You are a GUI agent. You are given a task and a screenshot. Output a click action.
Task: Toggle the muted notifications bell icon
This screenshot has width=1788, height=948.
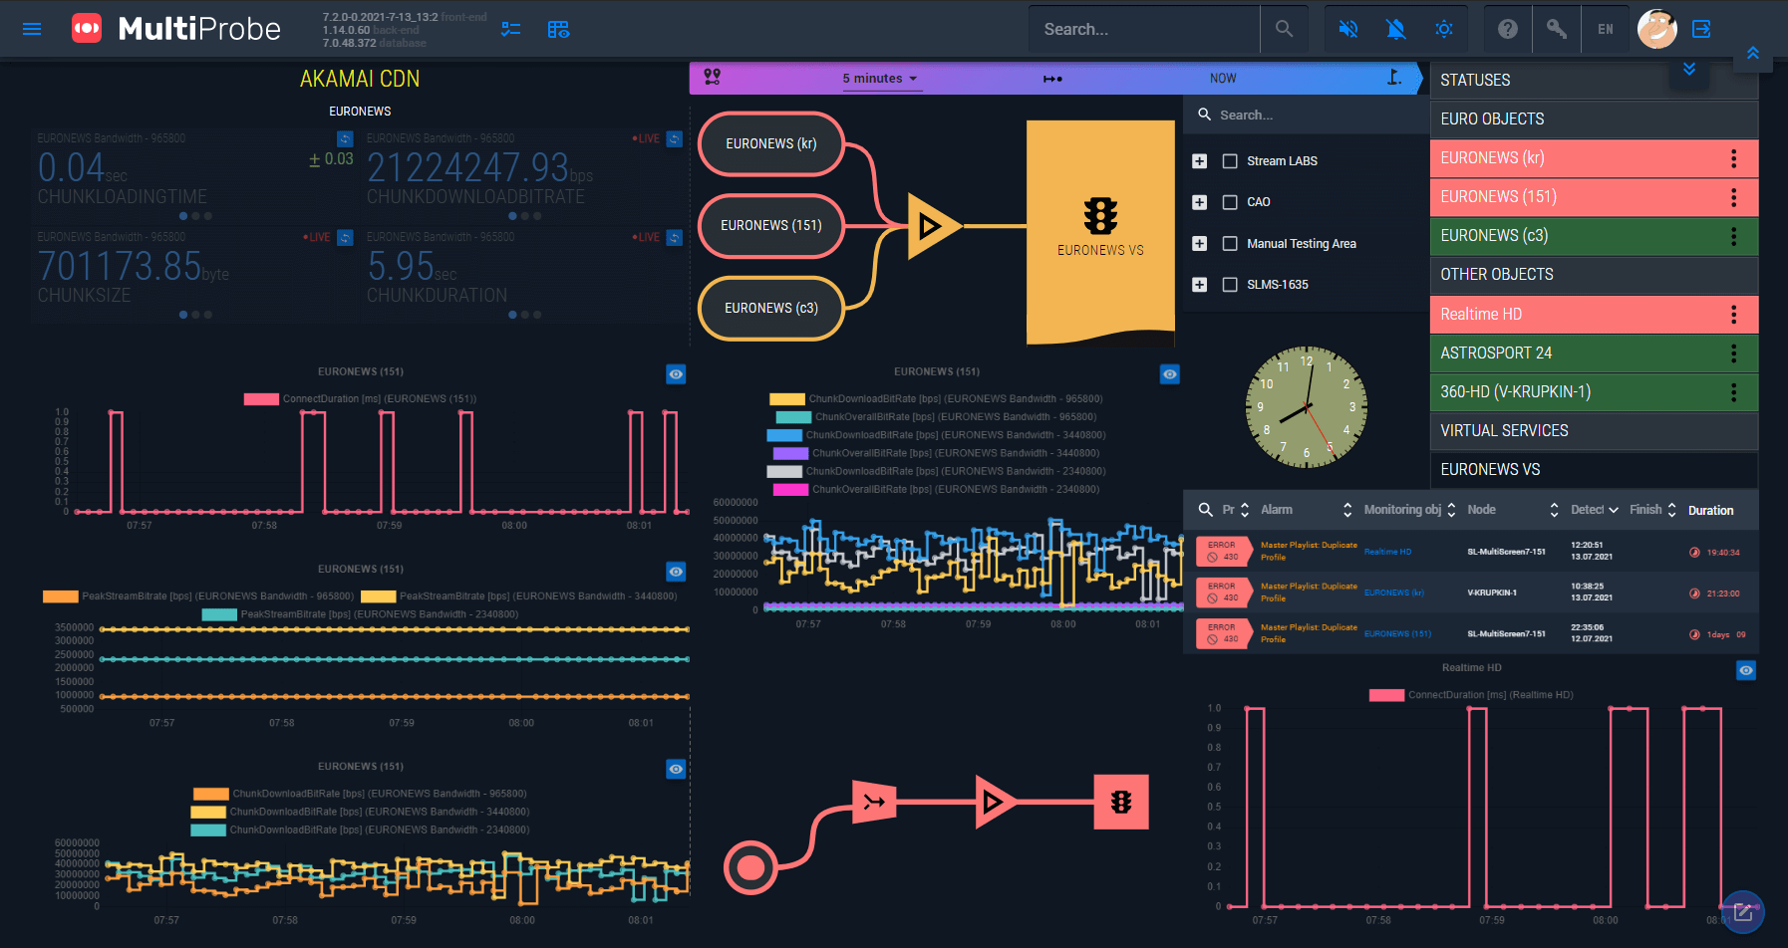click(1396, 29)
